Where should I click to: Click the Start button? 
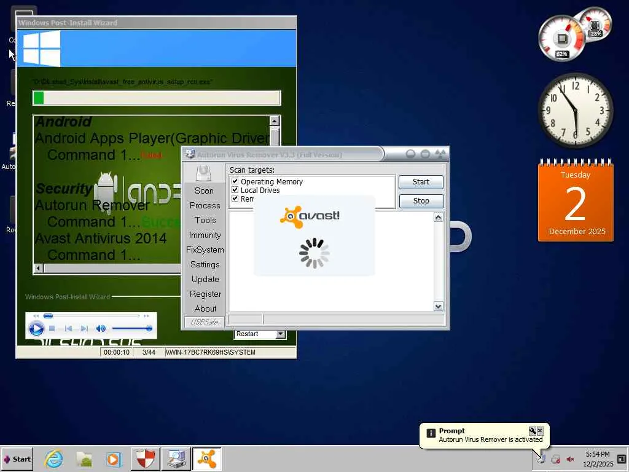click(17, 458)
